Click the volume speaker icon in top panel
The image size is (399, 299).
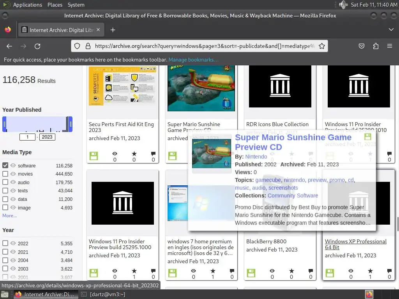pos(343,5)
